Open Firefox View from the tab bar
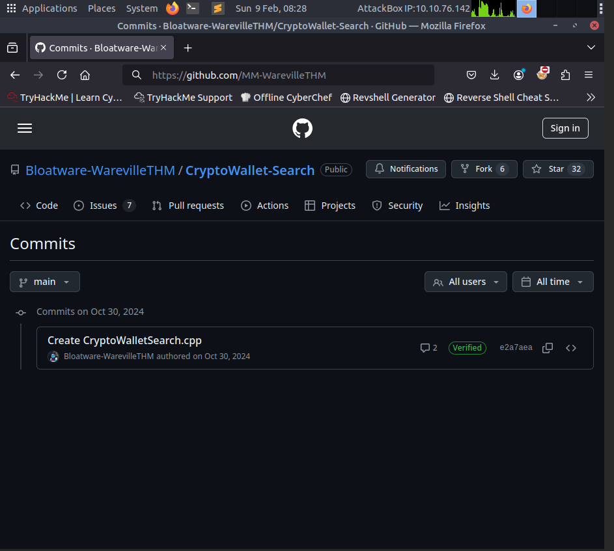Screen dimensions: 614x551 12,47
